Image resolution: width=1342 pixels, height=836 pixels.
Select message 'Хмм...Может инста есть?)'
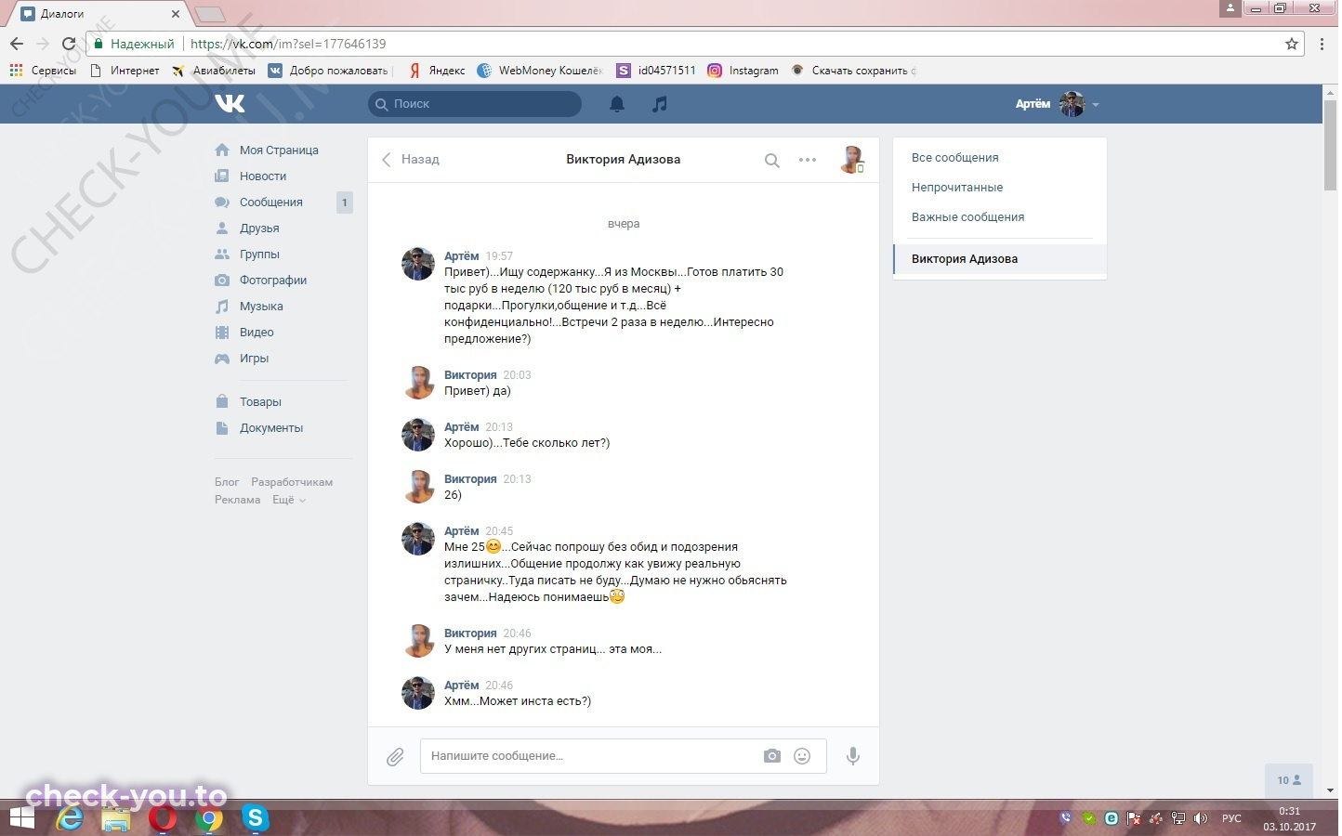(518, 701)
